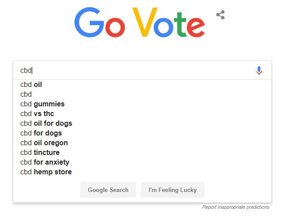
Task: Choose the 'cbd gummies' suggestion
Action: point(142,104)
